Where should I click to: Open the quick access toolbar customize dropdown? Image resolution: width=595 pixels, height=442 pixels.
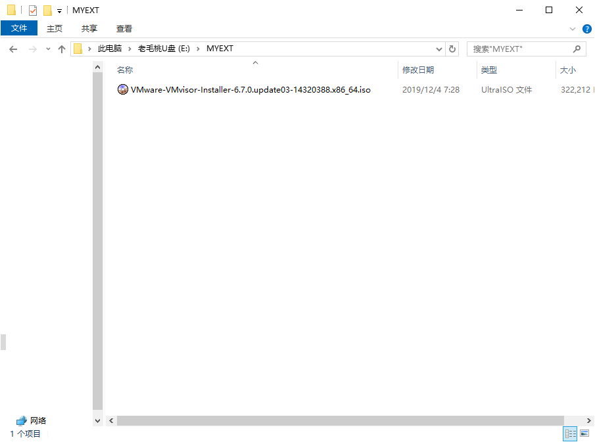point(59,11)
